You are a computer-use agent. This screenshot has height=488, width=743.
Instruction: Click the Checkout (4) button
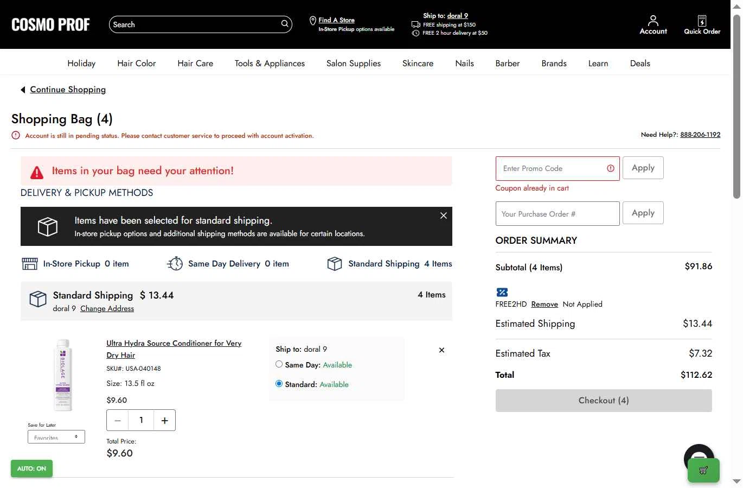(604, 401)
